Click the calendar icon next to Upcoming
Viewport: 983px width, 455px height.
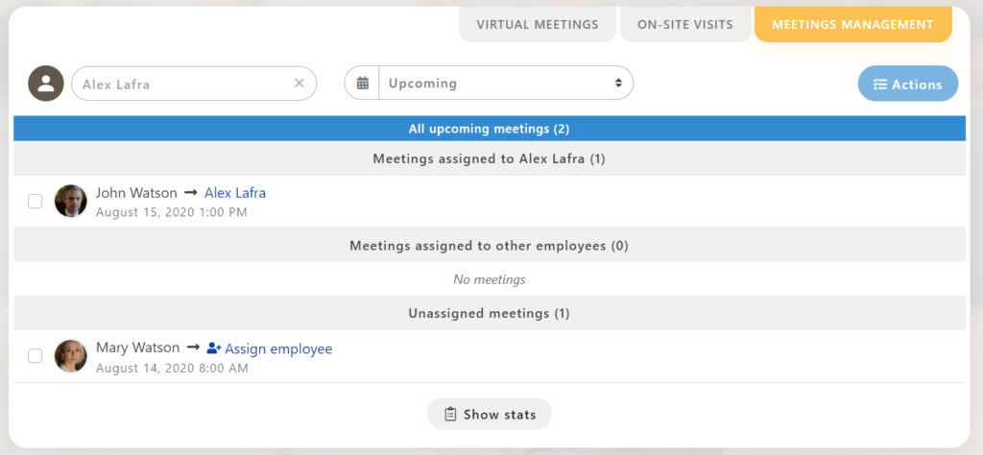[x=363, y=84]
